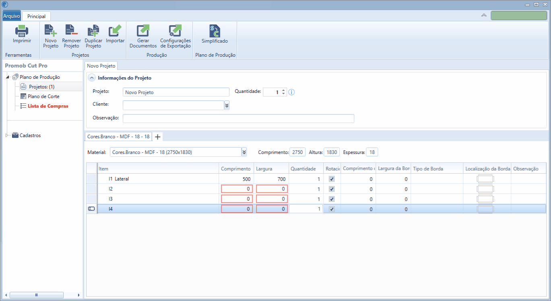This screenshot has height=301, width=551.
Task: Click the Largura column header
Action: (x=271, y=169)
